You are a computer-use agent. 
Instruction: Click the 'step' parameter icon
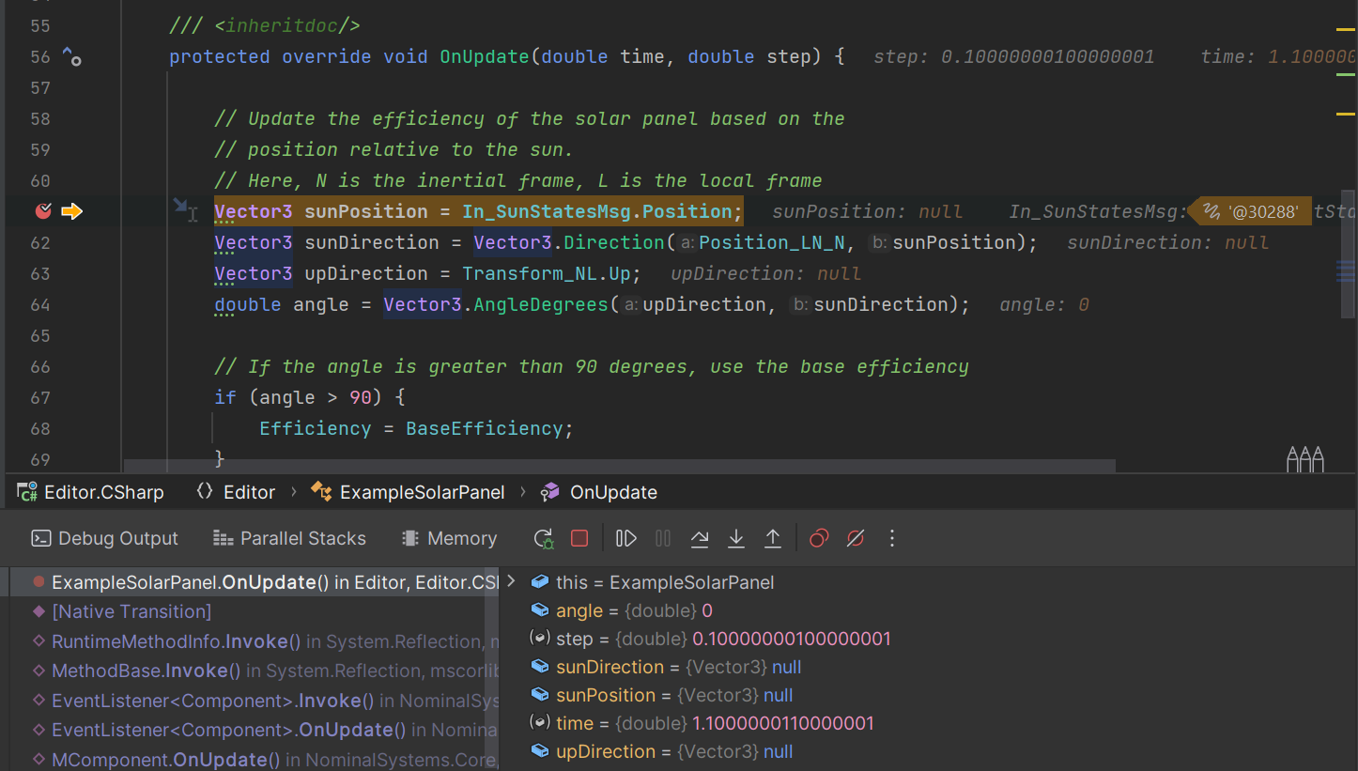(540, 639)
